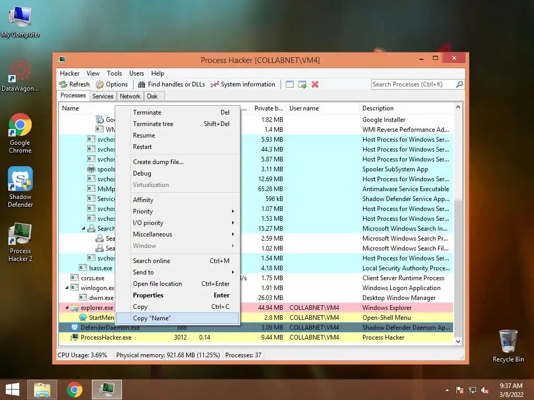Open the Users menu
The width and height of the screenshot is (534, 400).
(x=137, y=73)
